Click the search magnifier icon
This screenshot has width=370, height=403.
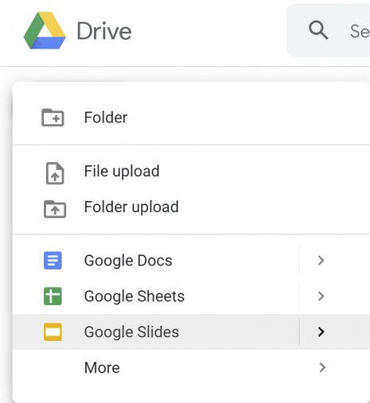[318, 30]
